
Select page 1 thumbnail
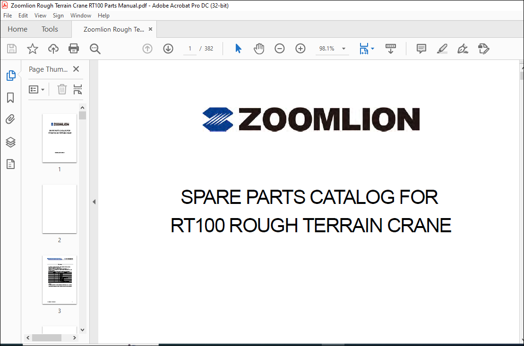60,138
